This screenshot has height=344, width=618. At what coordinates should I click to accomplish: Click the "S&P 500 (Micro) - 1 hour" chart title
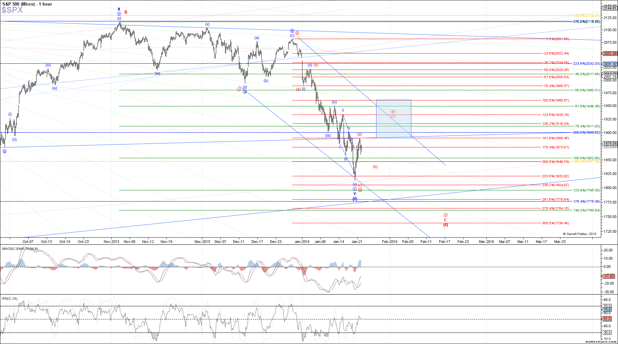pos(27,4)
